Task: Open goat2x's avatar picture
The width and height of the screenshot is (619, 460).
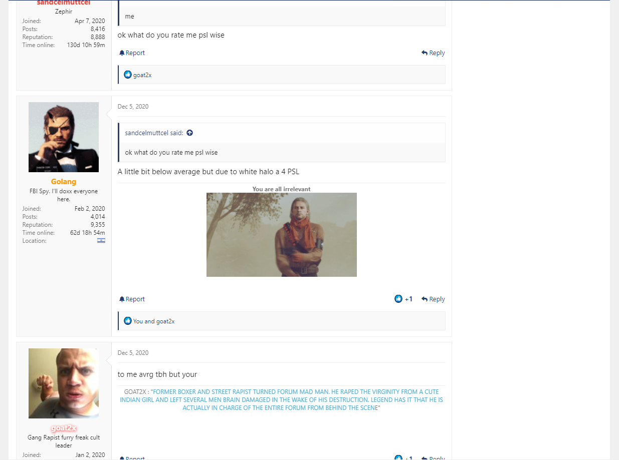Action: point(64,383)
